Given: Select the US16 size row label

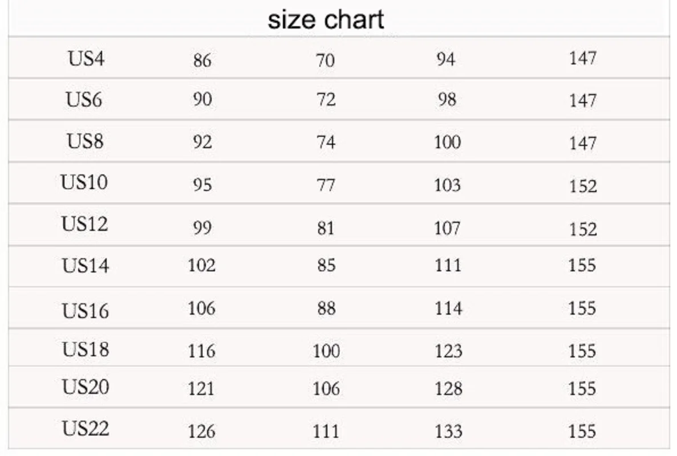Looking at the screenshot, I should (x=85, y=311).
